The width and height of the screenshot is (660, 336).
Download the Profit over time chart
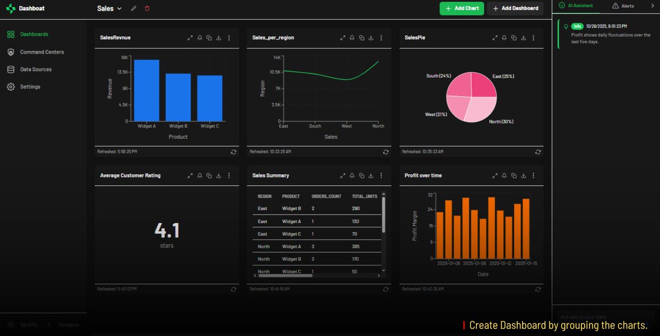[522, 175]
